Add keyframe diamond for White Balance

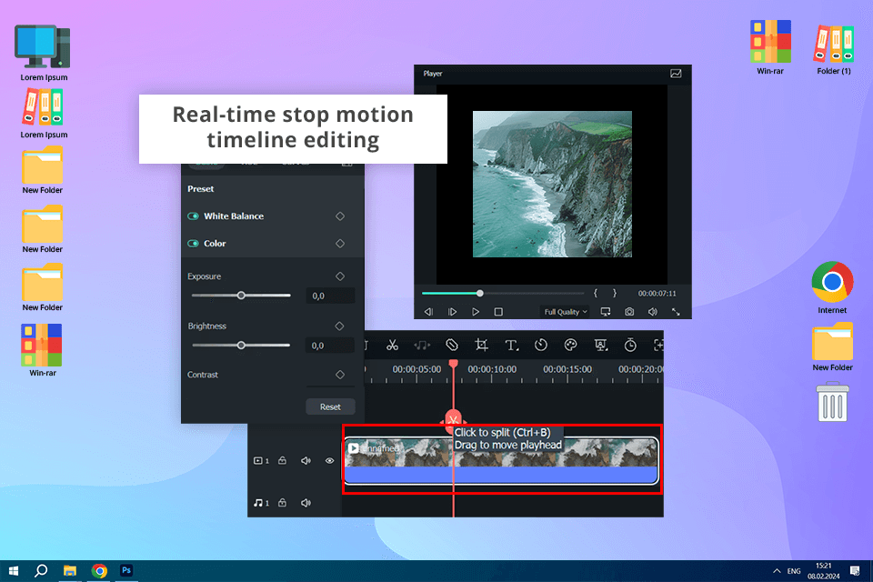tap(340, 216)
